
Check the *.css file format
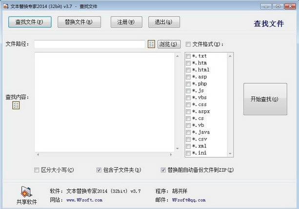click(x=188, y=104)
